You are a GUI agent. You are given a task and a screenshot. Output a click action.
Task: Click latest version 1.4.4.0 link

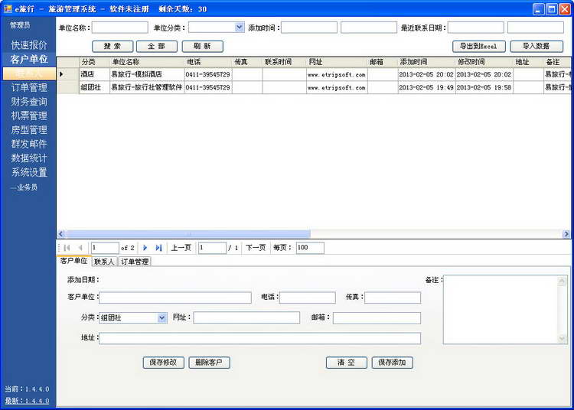pyautogui.click(x=27, y=401)
